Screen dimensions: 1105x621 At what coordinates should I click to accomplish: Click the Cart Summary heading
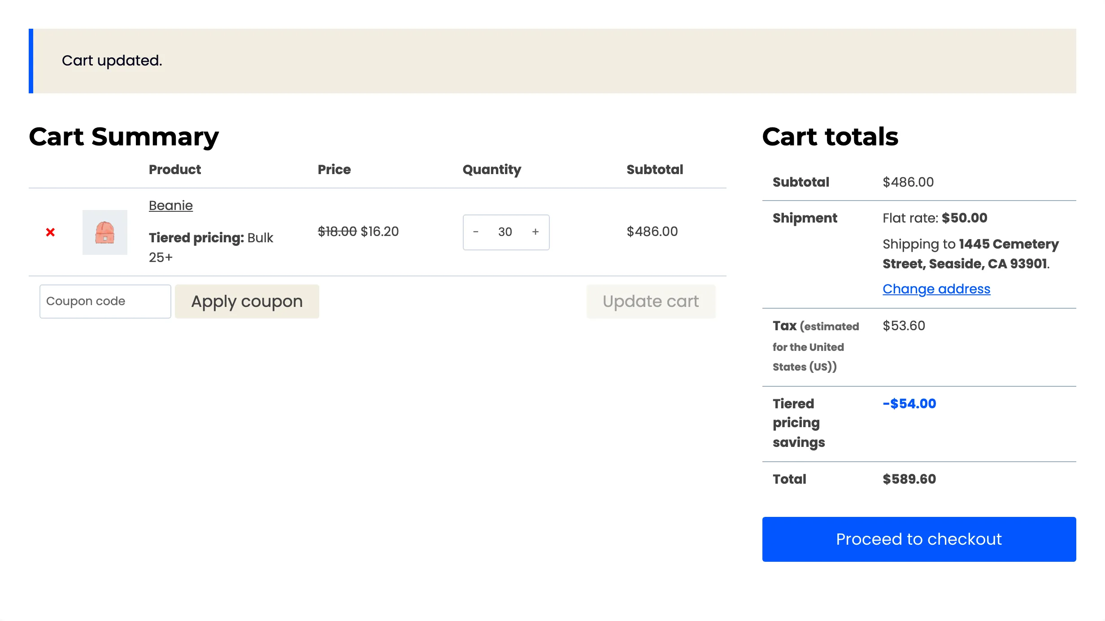coord(124,137)
